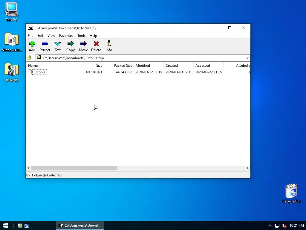Open the View menu

point(51,36)
